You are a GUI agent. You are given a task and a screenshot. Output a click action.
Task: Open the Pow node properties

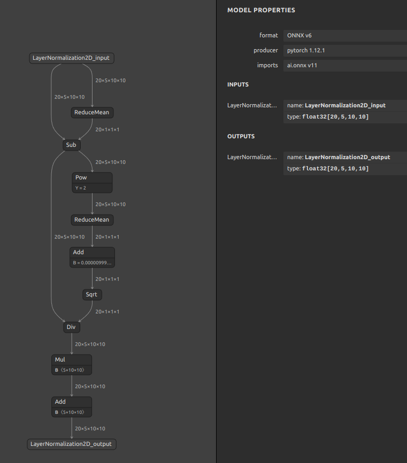pos(92,177)
